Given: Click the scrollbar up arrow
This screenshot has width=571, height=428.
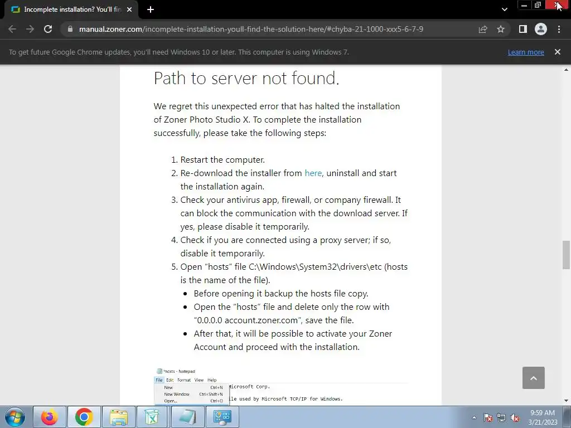Looking at the screenshot, I should pos(566,70).
